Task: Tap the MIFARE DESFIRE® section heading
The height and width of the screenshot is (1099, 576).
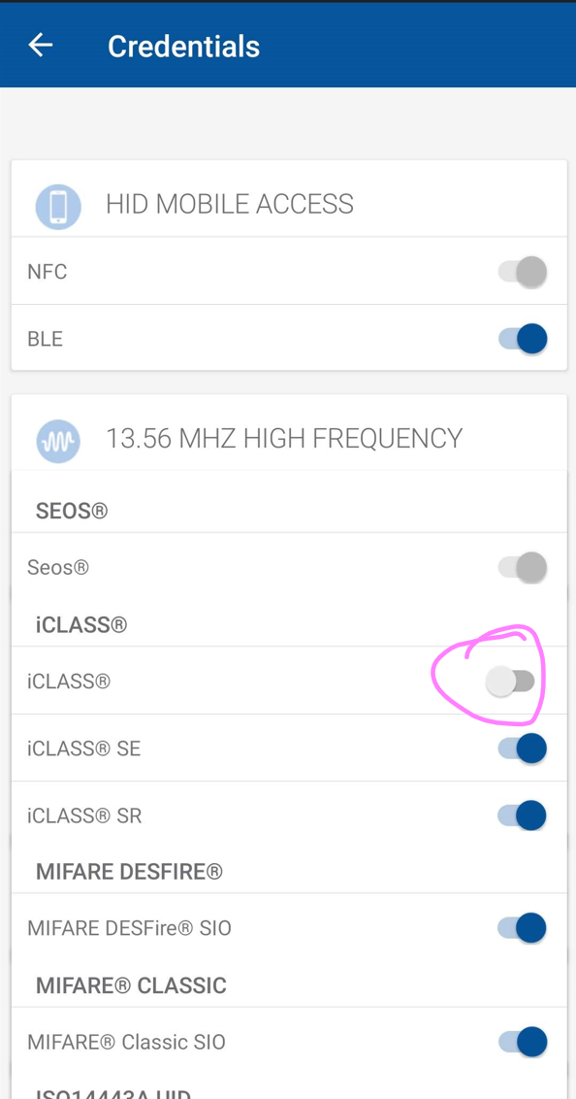Action: [x=130, y=872]
